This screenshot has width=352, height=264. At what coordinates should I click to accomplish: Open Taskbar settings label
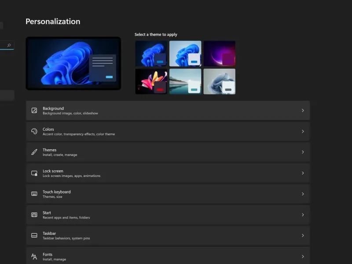click(49, 234)
